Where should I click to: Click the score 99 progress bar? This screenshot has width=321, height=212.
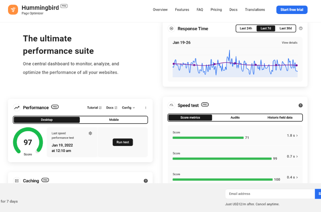click(x=222, y=158)
